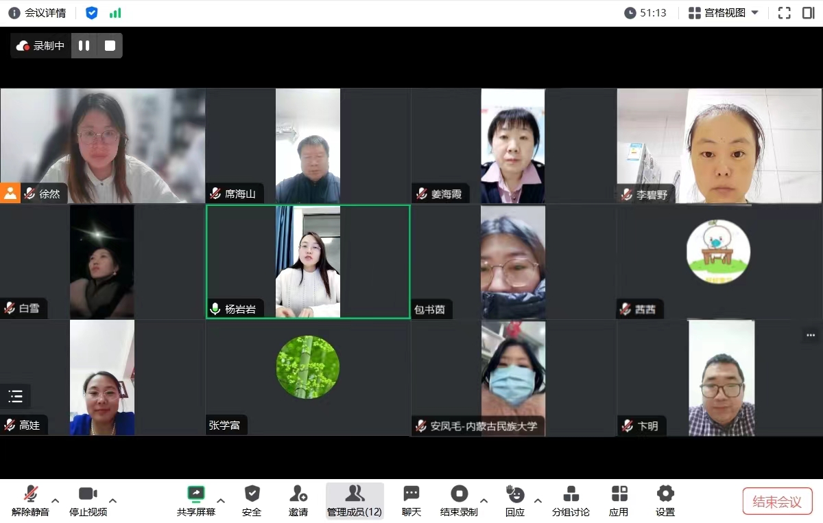Open the 安全 security shield icon

click(252, 494)
